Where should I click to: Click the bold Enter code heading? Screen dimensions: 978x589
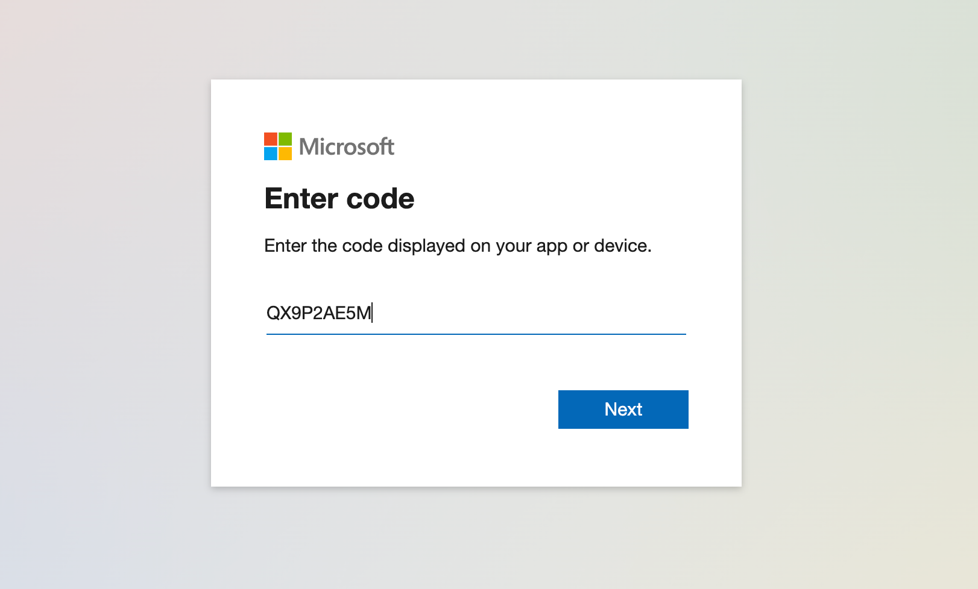[339, 199]
